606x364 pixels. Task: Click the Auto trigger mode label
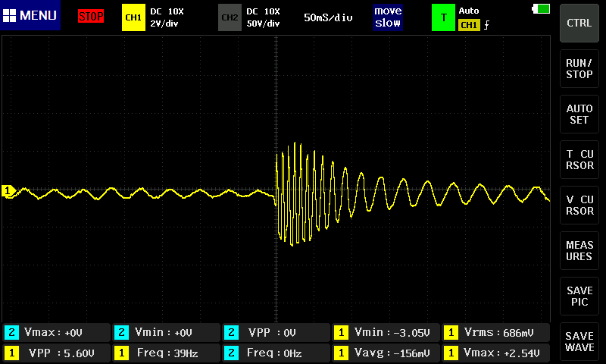click(x=470, y=11)
